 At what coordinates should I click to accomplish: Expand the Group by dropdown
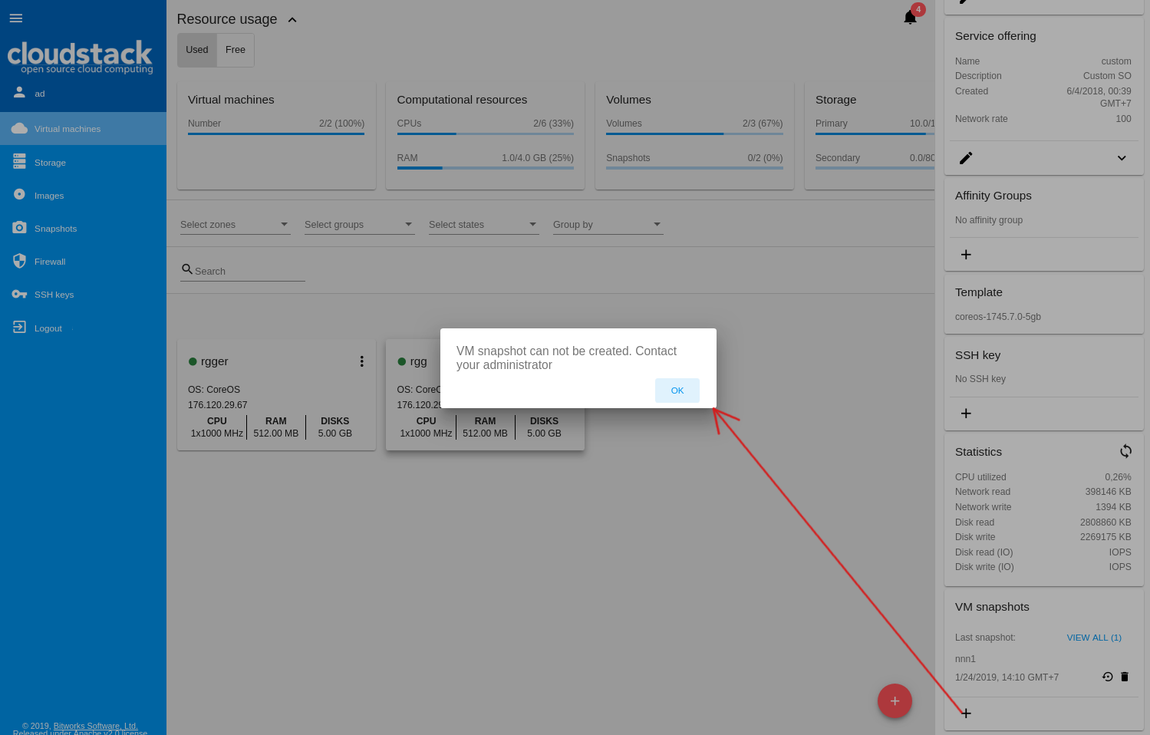click(x=608, y=225)
